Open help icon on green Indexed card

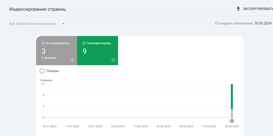tap(113, 60)
